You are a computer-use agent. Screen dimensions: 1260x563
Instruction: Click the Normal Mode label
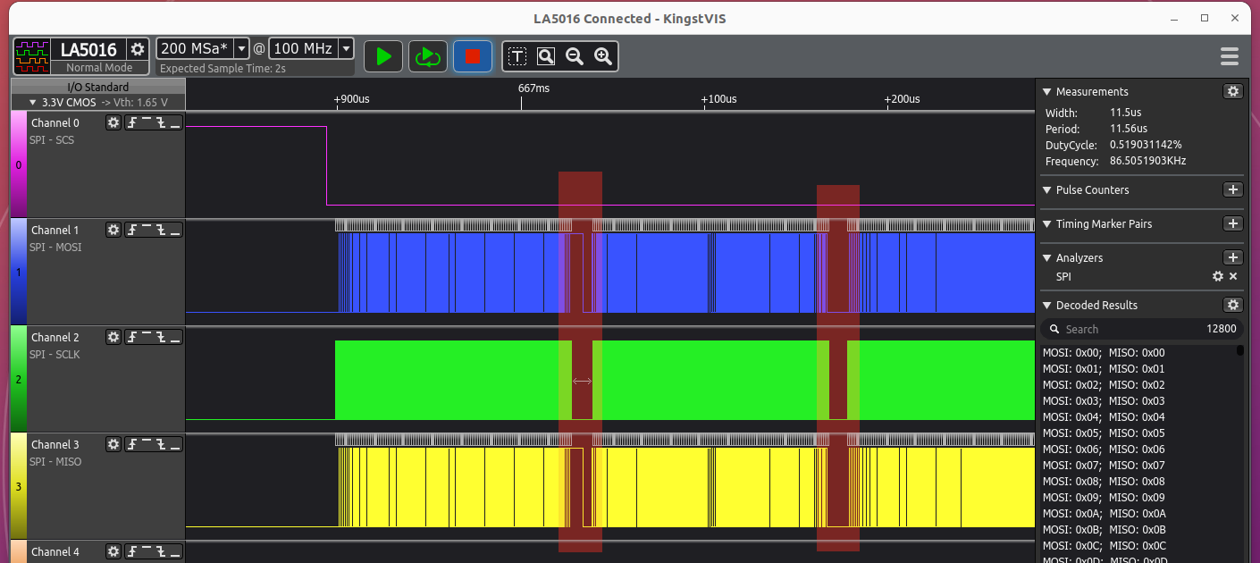99,68
